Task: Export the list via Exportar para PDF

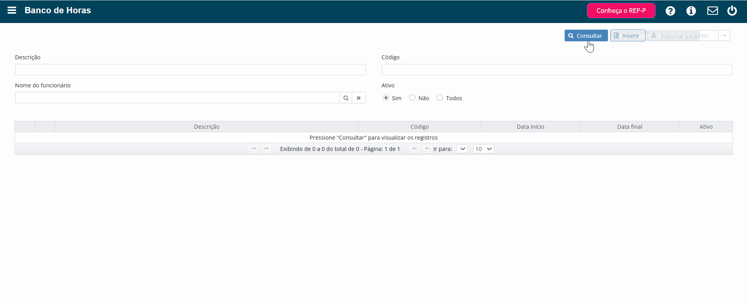Action: click(x=683, y=35)
